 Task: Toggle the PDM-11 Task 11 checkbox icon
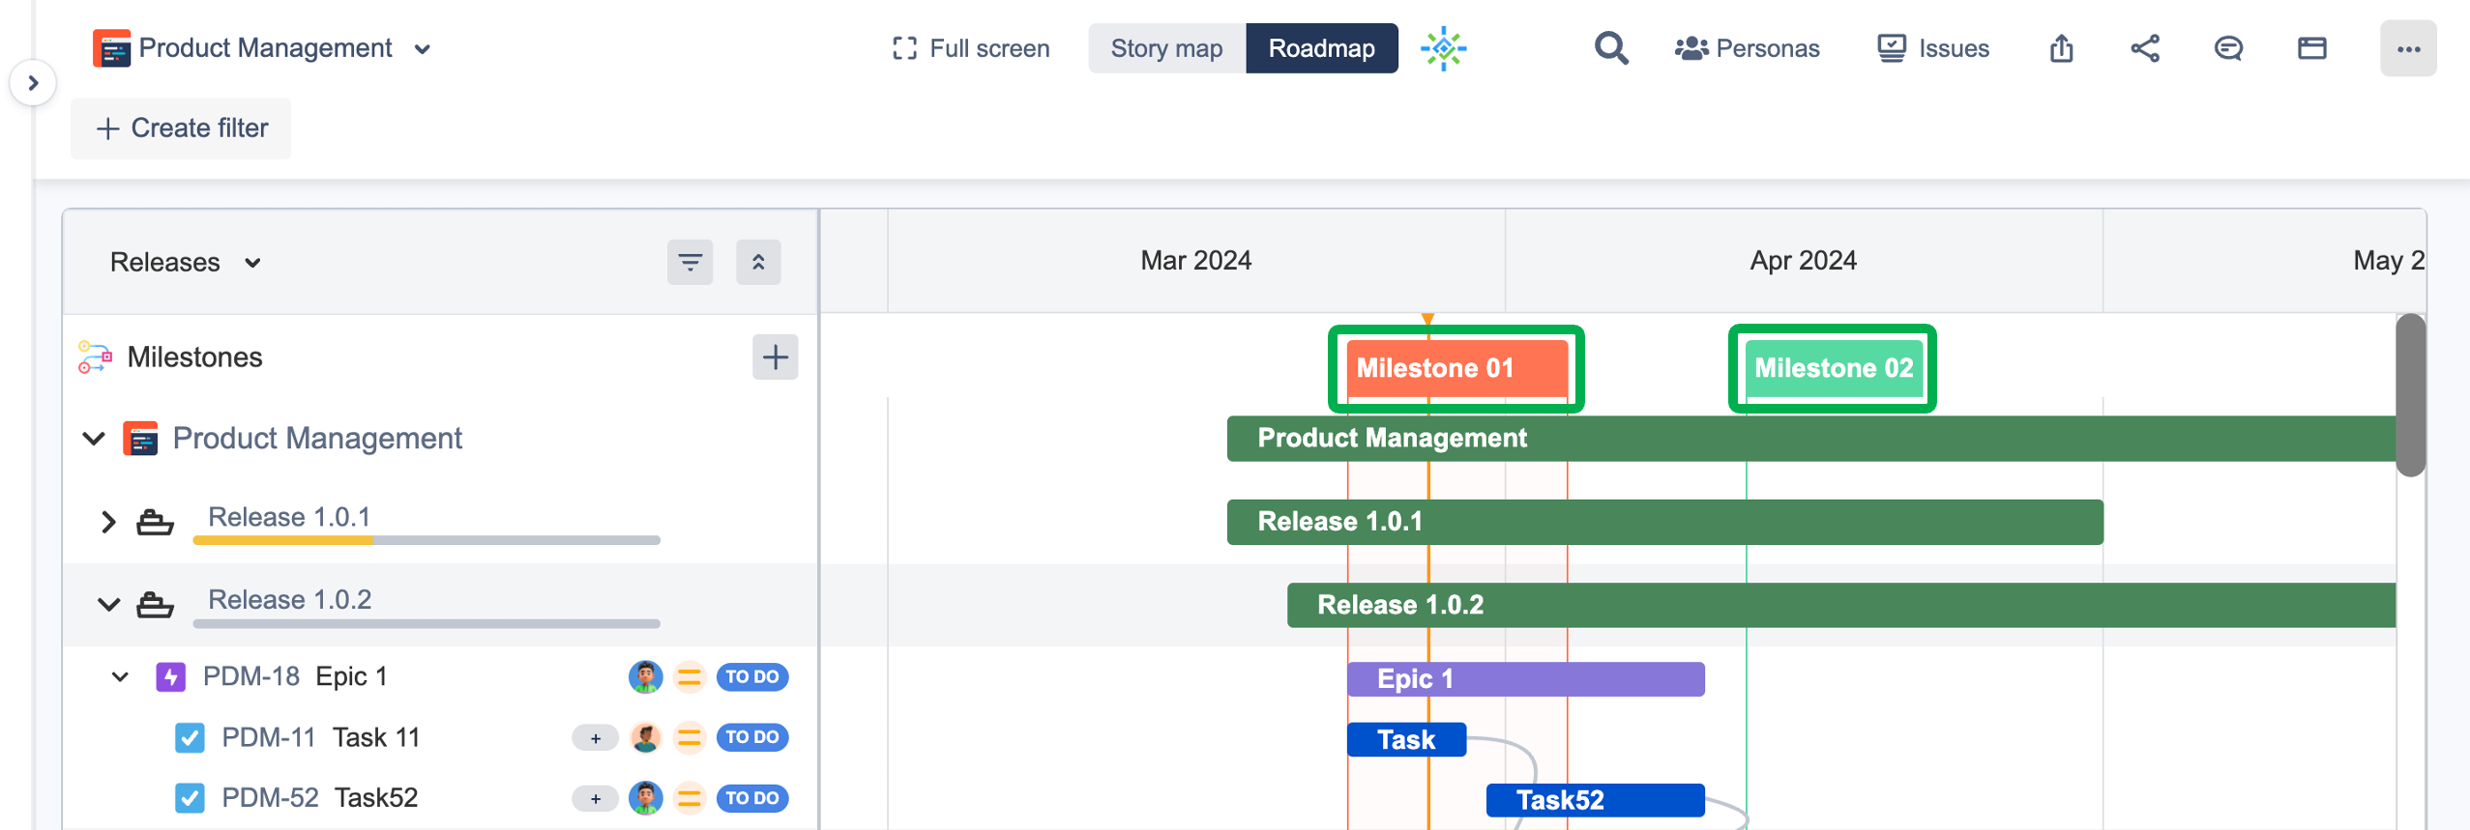pos(190,738)
